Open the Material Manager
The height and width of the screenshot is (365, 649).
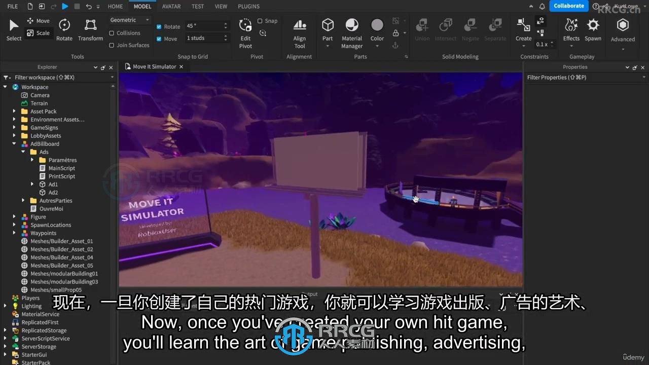point(352,33)
